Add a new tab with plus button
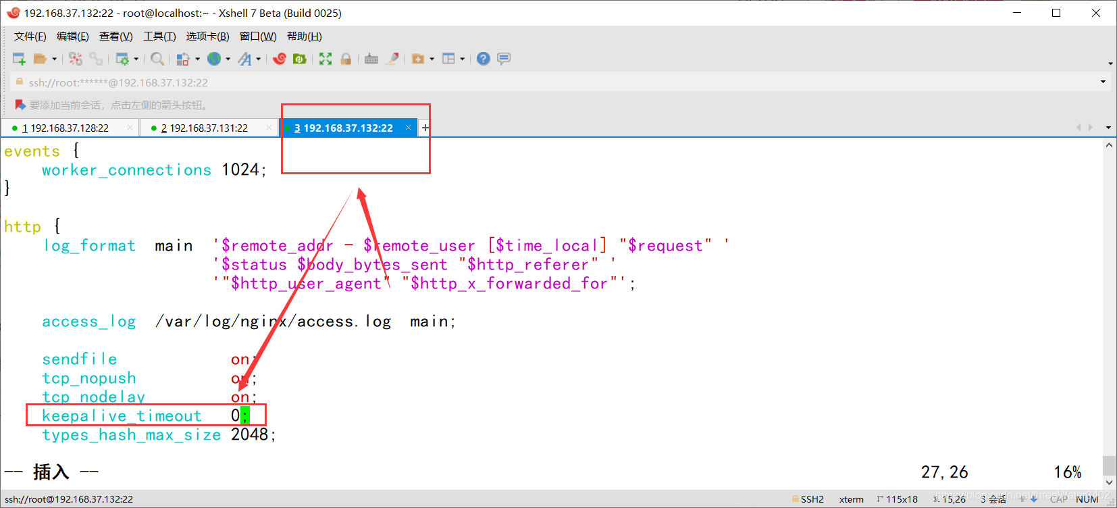 point(425,128)
